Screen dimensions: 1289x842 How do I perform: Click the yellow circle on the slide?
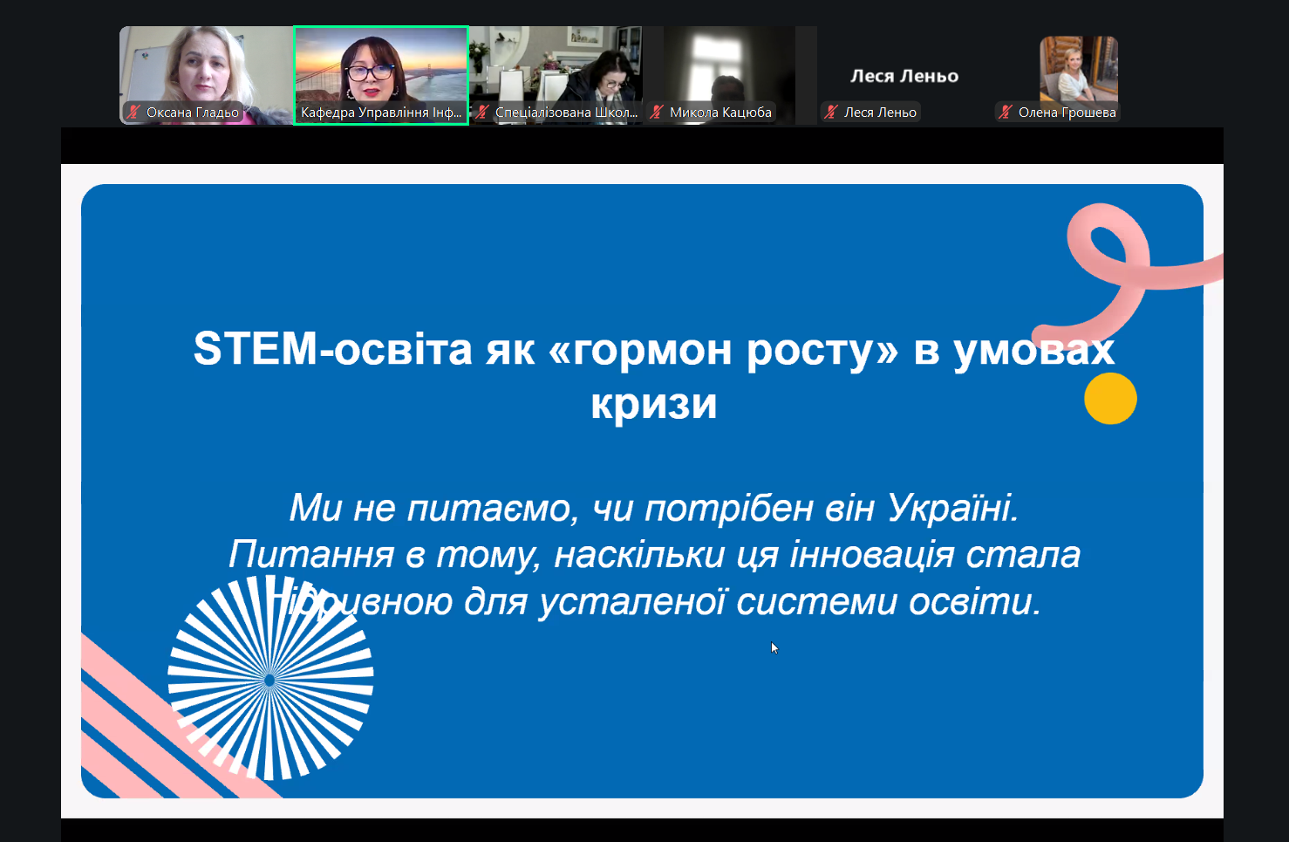(1110, 399)
